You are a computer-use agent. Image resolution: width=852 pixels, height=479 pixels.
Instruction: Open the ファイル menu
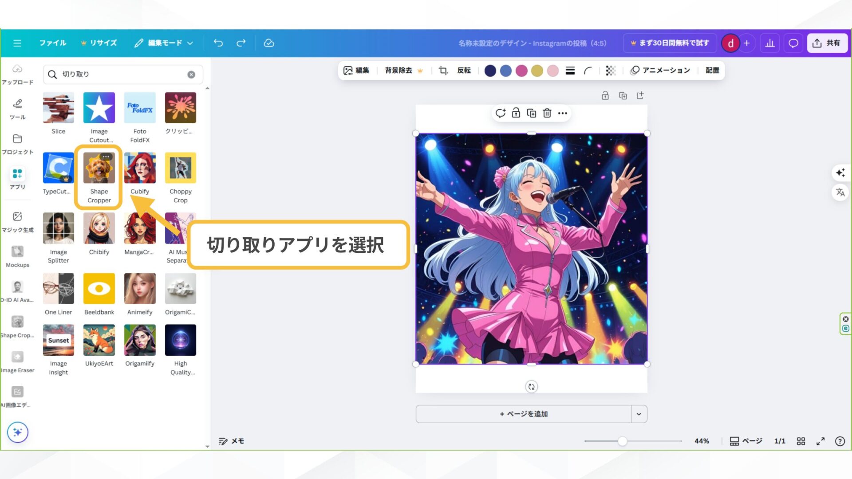click(52, 43)
